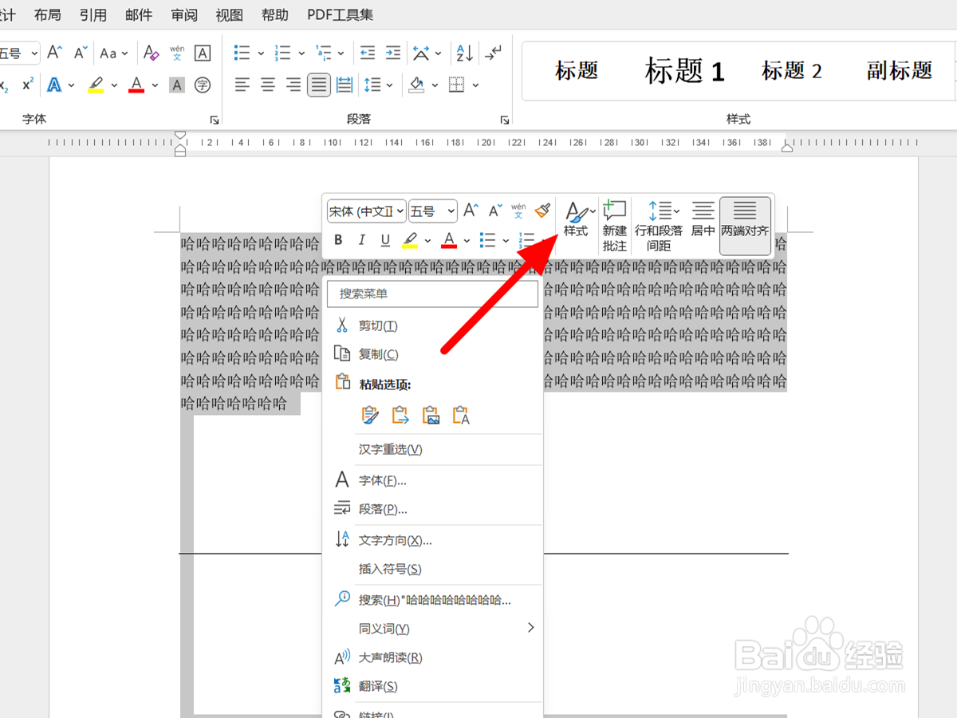The height and width of the screenshot is (718, 957).
Task: Click the 复制 (Copy) icon in context menu
Action: click(x=342, y=353)
